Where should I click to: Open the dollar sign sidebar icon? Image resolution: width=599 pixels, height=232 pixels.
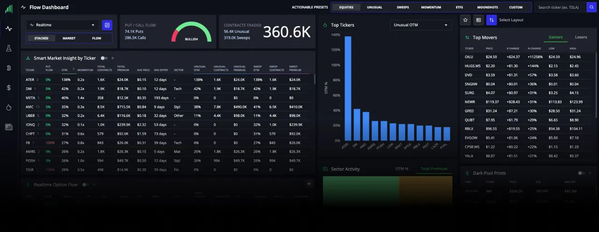[x=8, y=87]
